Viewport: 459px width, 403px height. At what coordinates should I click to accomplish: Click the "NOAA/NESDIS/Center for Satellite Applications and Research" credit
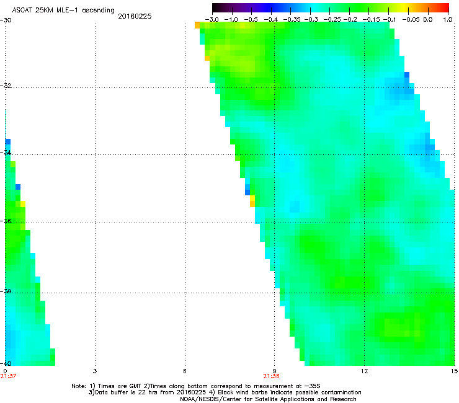(268, 399)
